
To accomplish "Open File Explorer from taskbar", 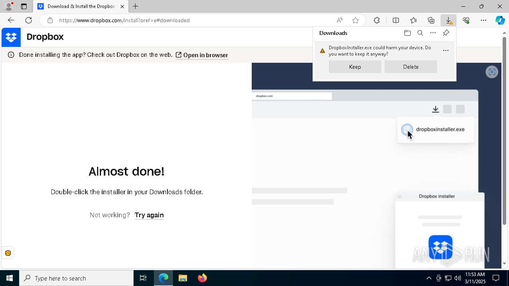I will (x=183, y=278).
